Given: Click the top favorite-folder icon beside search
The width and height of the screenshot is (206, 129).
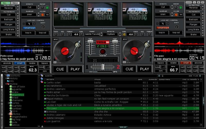Looking at the screenshot, I should pos(42,76).
